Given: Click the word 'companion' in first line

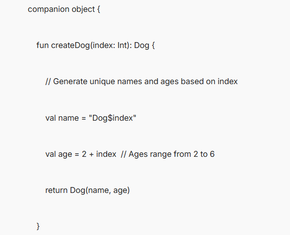Looking at the screenshot, I should (49, 10).
